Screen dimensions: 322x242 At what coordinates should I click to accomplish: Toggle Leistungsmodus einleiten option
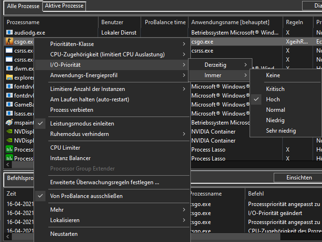(x=82, y=124)
